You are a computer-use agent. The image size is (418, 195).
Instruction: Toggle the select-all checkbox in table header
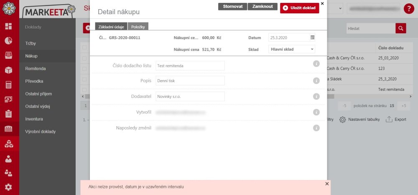84,47
